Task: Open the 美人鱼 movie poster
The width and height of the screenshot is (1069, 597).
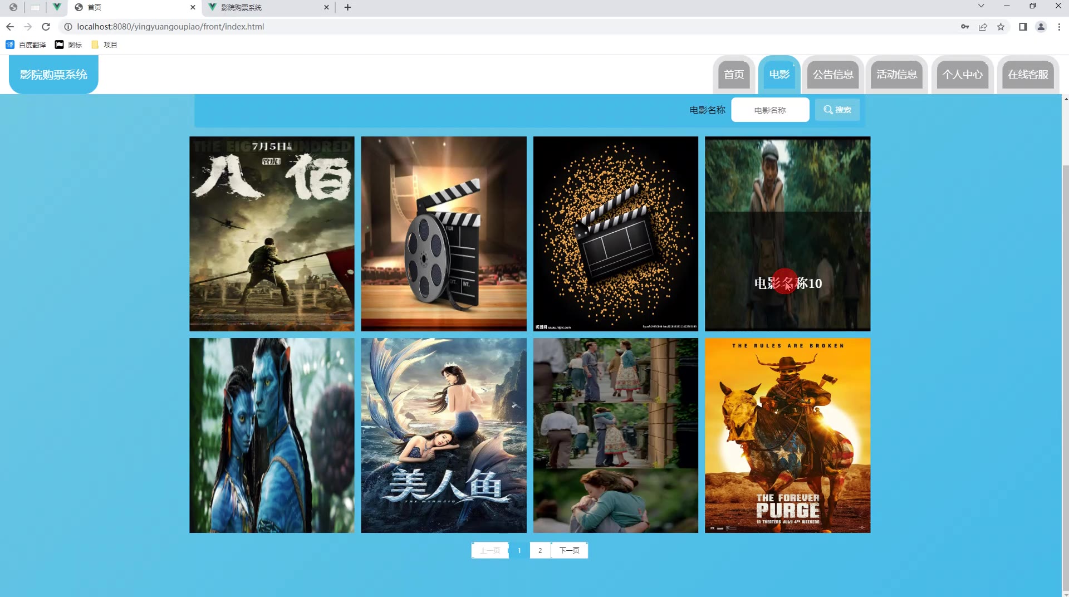Action: (444, 435)
